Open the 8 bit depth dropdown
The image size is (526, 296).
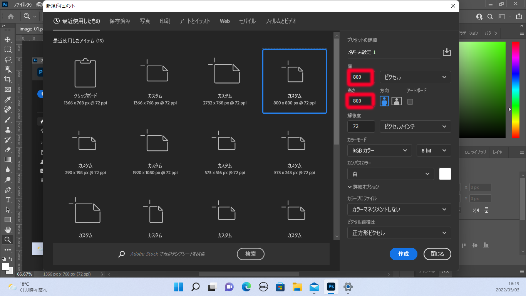tap(434, 150)
